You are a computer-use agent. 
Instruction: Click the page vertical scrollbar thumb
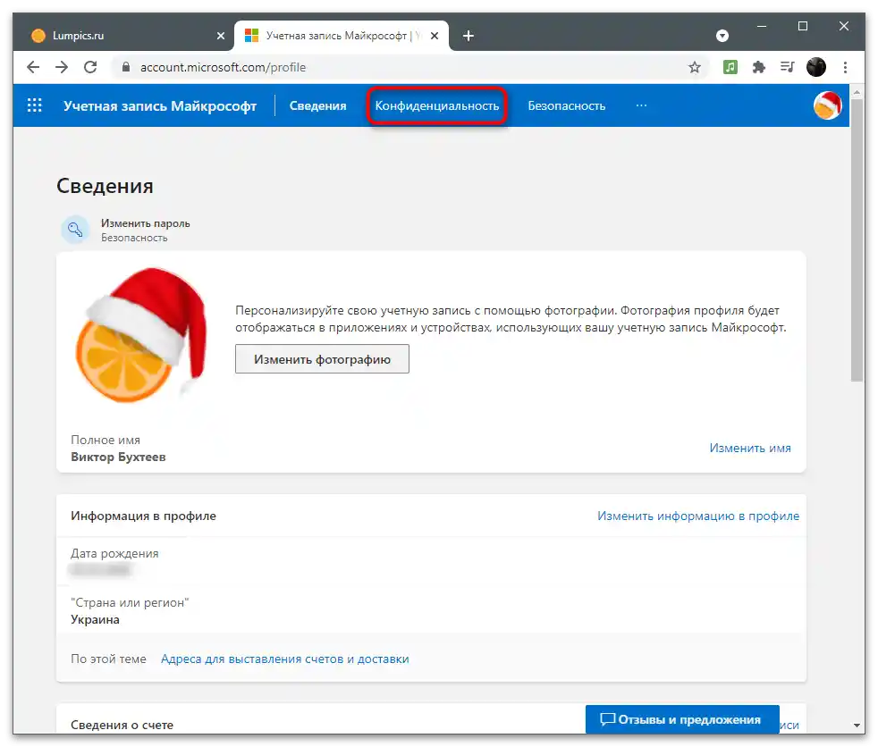(857, 239)
